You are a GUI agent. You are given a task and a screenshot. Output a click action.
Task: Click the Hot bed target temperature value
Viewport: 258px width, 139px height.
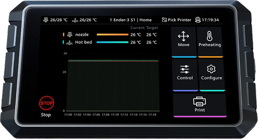point(151,42)
